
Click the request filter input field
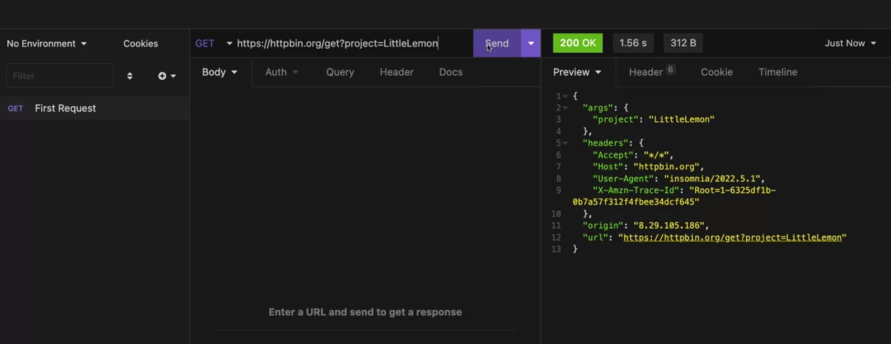pos(59,76)
